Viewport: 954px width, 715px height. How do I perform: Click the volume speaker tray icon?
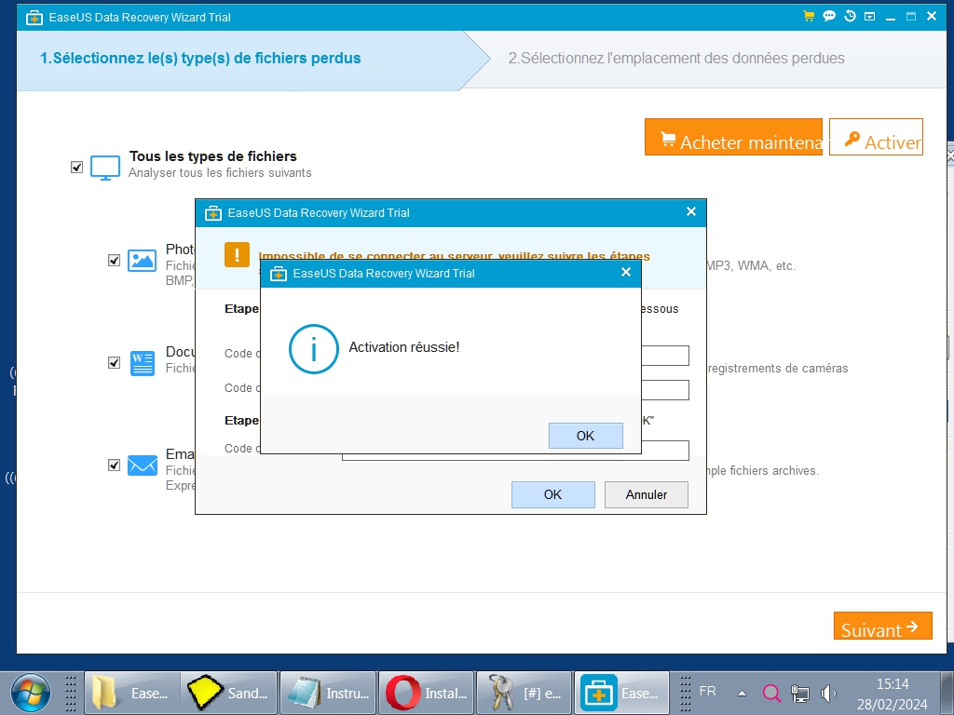828,693
